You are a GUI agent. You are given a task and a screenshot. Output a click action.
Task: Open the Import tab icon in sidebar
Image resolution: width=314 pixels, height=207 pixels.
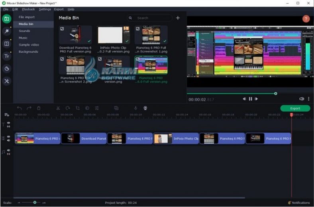[7, 19]
